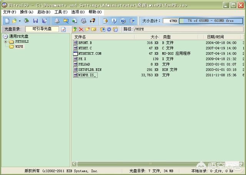Click the blue question mark Help icon

(123, 21)
